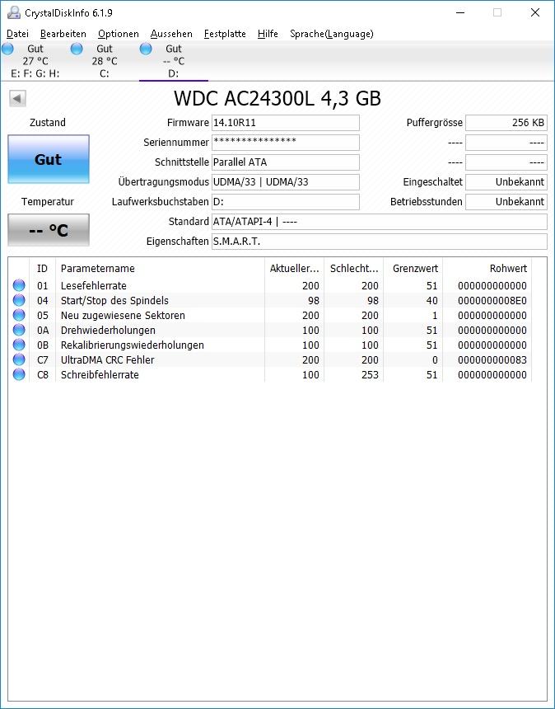Click the Schnittstelle field Parallel ATA
Image resolution: width=555 pixels, height=709 pixels.
coord(286,162)
